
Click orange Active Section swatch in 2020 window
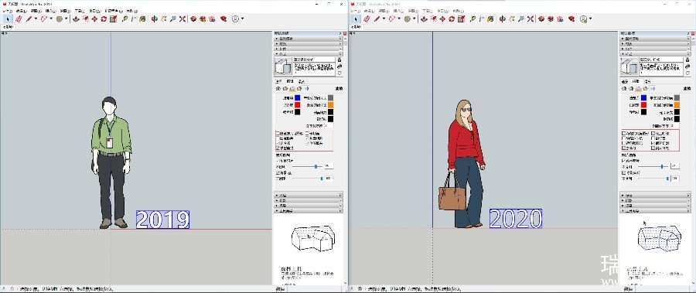click(x=677, y=105)
